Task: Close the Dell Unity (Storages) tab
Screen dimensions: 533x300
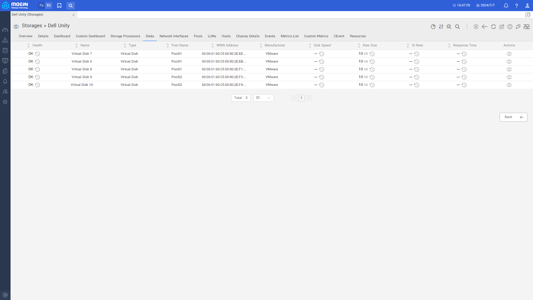Action: tap(74, 15)
